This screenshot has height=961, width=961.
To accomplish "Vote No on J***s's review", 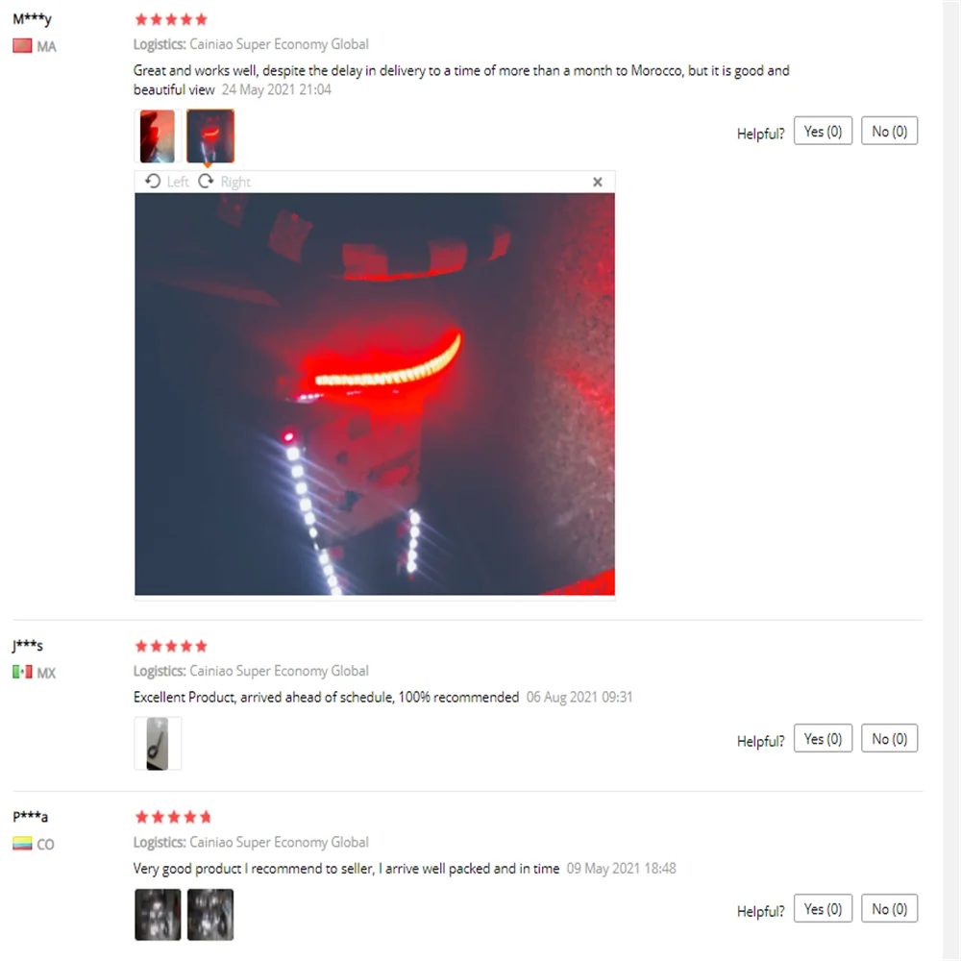I will point(889,738).
